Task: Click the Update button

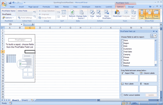Action: [151, 95]
